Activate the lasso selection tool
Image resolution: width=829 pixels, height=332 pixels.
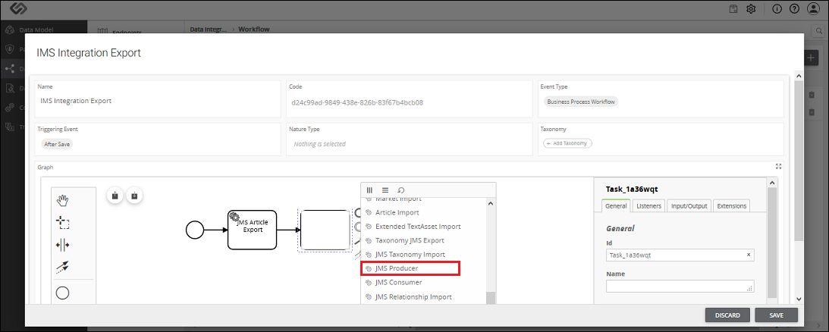pyautogui.click(x=63, y=223)
